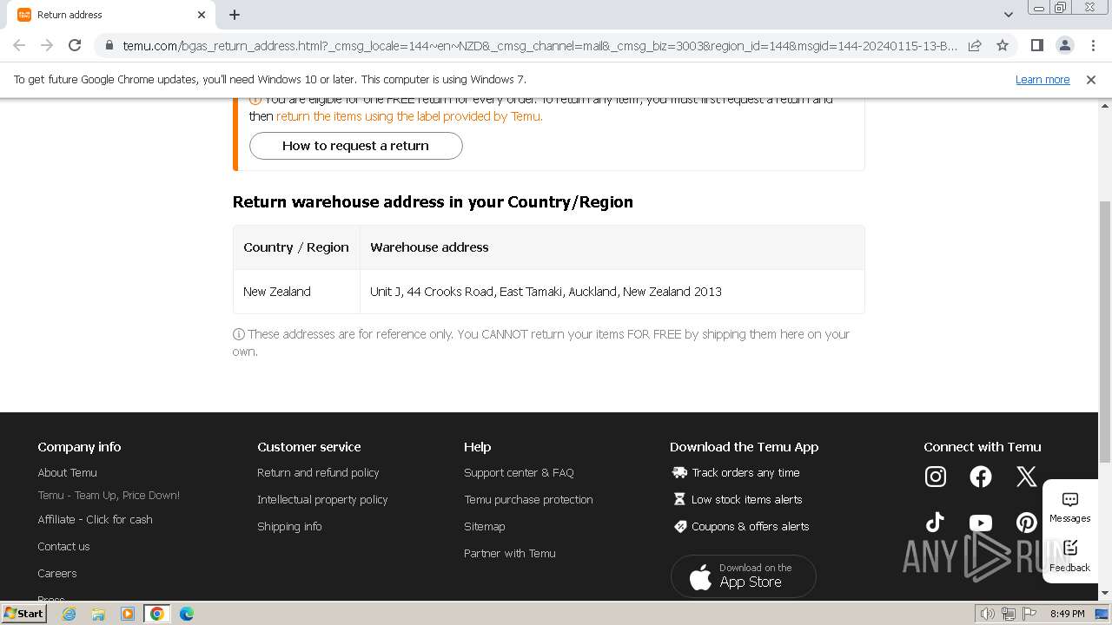
Task: Open Temu Pinterest icon
Action: (x=1026, y=523)
